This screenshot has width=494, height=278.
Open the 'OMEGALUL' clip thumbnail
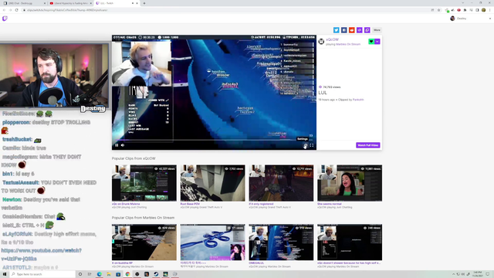coord(281,242)
